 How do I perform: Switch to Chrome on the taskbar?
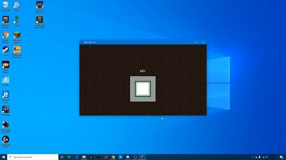[x=113, y=157]
